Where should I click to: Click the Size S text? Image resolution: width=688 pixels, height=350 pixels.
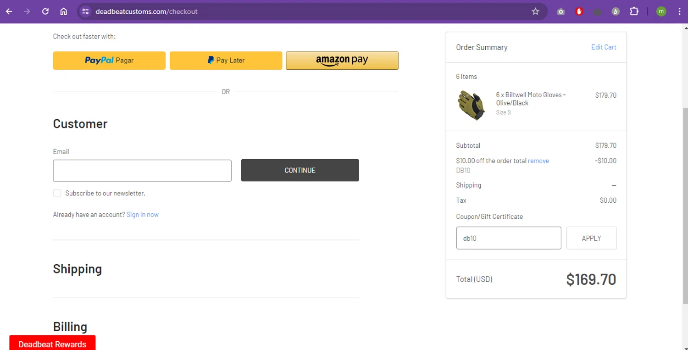503,112
